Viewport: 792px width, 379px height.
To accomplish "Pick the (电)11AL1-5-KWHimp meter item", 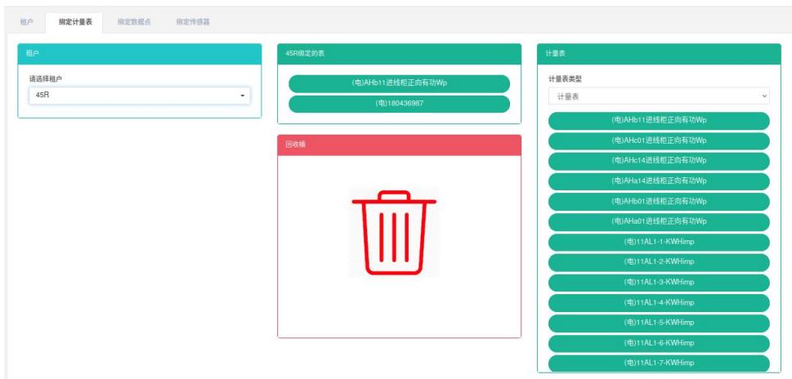I will pyautogui.click(x=659, y=323).
